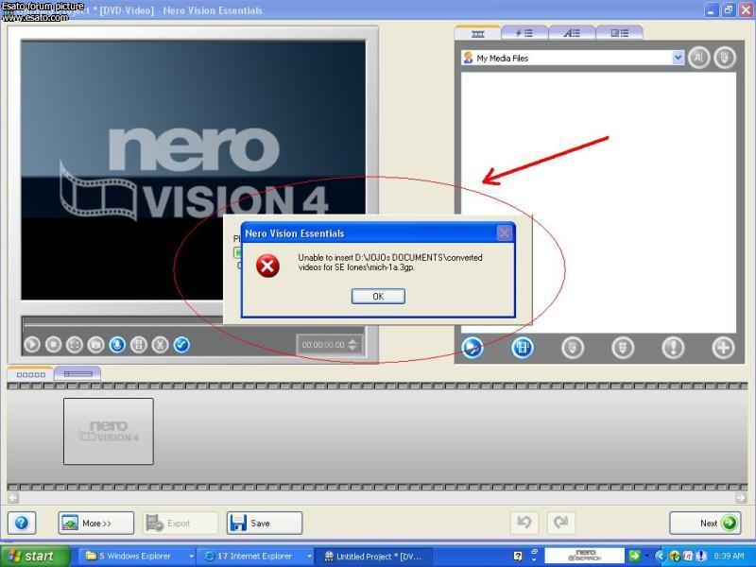Select the Nero Vision 4 storyboard thumbnail

[x=109, y=431]
